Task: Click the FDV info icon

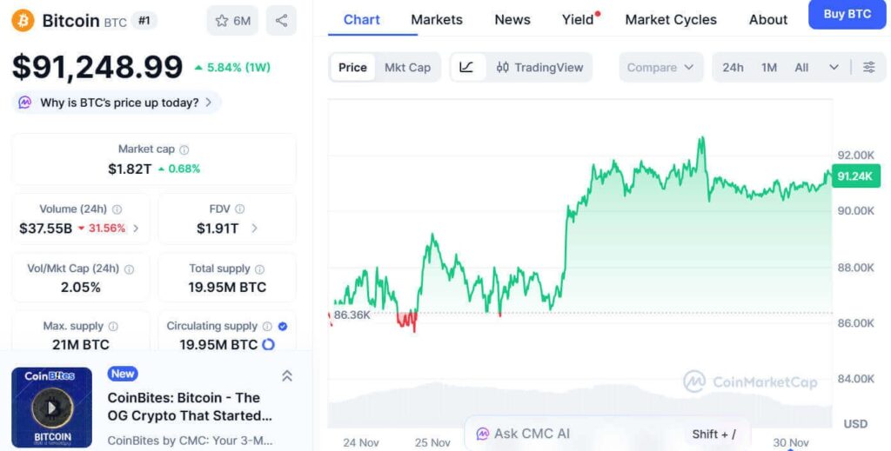Action: 239,209
